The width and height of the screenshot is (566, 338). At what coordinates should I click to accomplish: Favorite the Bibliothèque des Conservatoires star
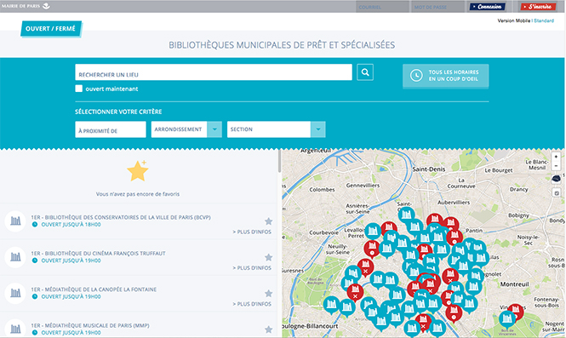click(x=268, y=221)
